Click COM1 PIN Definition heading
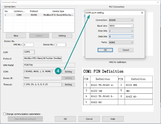Image resolution: width=161 pixels, height=124 pixels. (x=103, y=71)
